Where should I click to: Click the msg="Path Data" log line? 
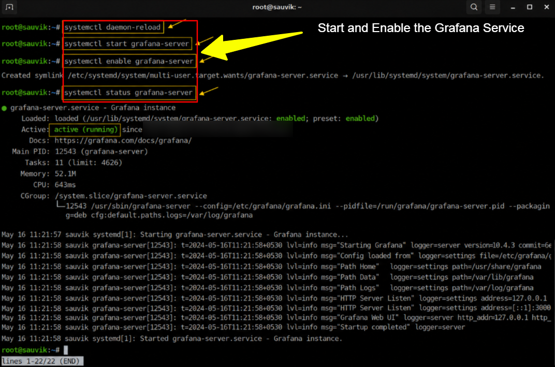[268, 277]
